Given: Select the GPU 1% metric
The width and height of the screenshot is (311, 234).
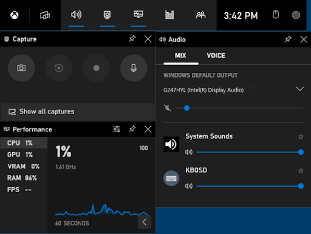Looking at the screenshot, I should 24,155.
